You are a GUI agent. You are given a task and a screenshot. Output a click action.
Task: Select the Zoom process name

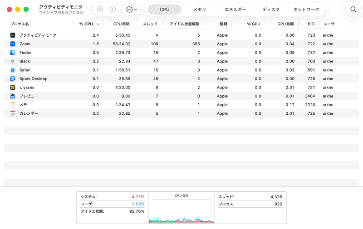click(25, 44)
